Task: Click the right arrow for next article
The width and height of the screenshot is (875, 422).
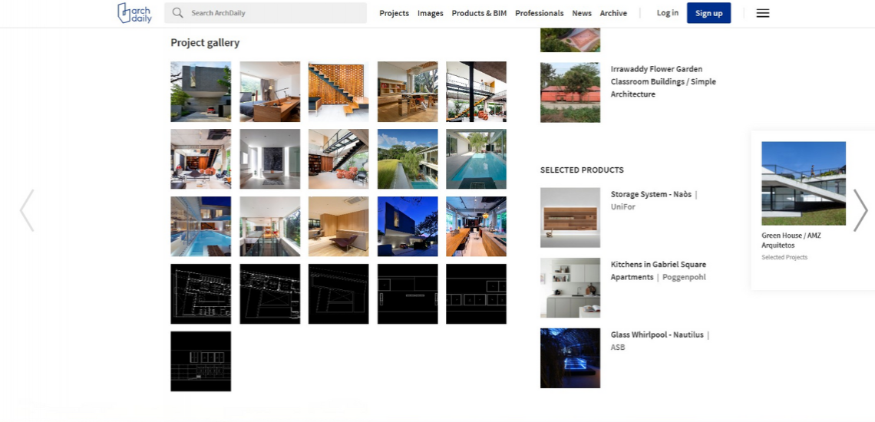Action: click(x=860, y=210)
